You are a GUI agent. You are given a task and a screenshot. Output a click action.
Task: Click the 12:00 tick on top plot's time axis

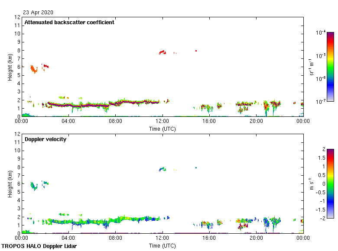pos(162,122)
